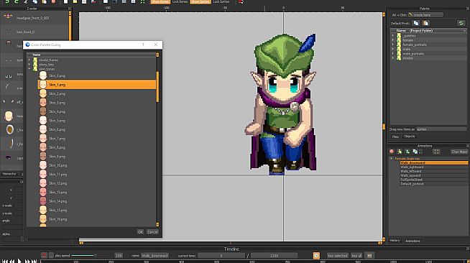Select Skin_4.png swatch
Image resolution: width=470 pixels, height=263 pixels.
pyautogui.click(x=43, y=111)
